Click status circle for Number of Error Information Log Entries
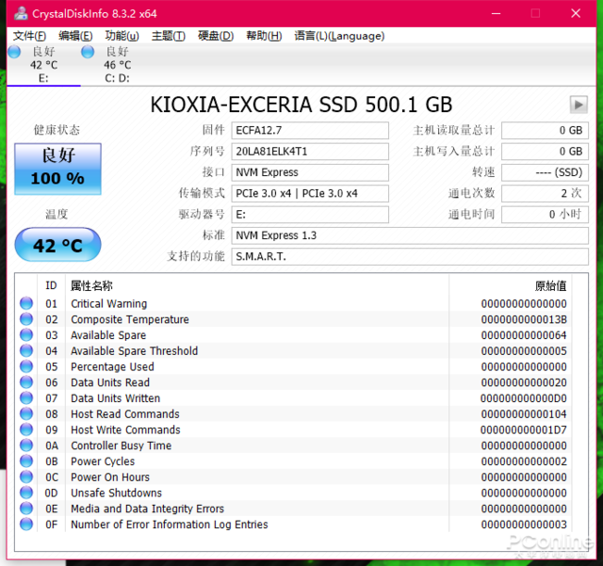 [x=26, y=524]
